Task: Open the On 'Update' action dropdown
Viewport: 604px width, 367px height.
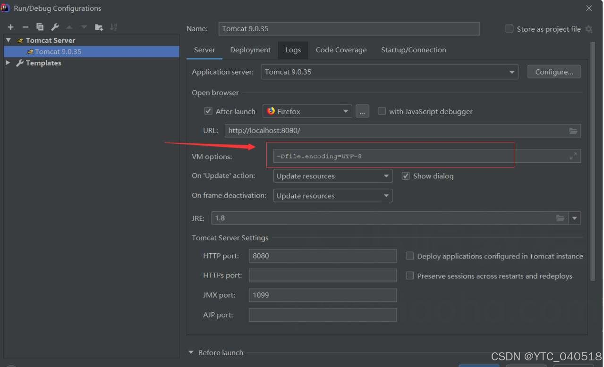Action: tap(333, 176)
